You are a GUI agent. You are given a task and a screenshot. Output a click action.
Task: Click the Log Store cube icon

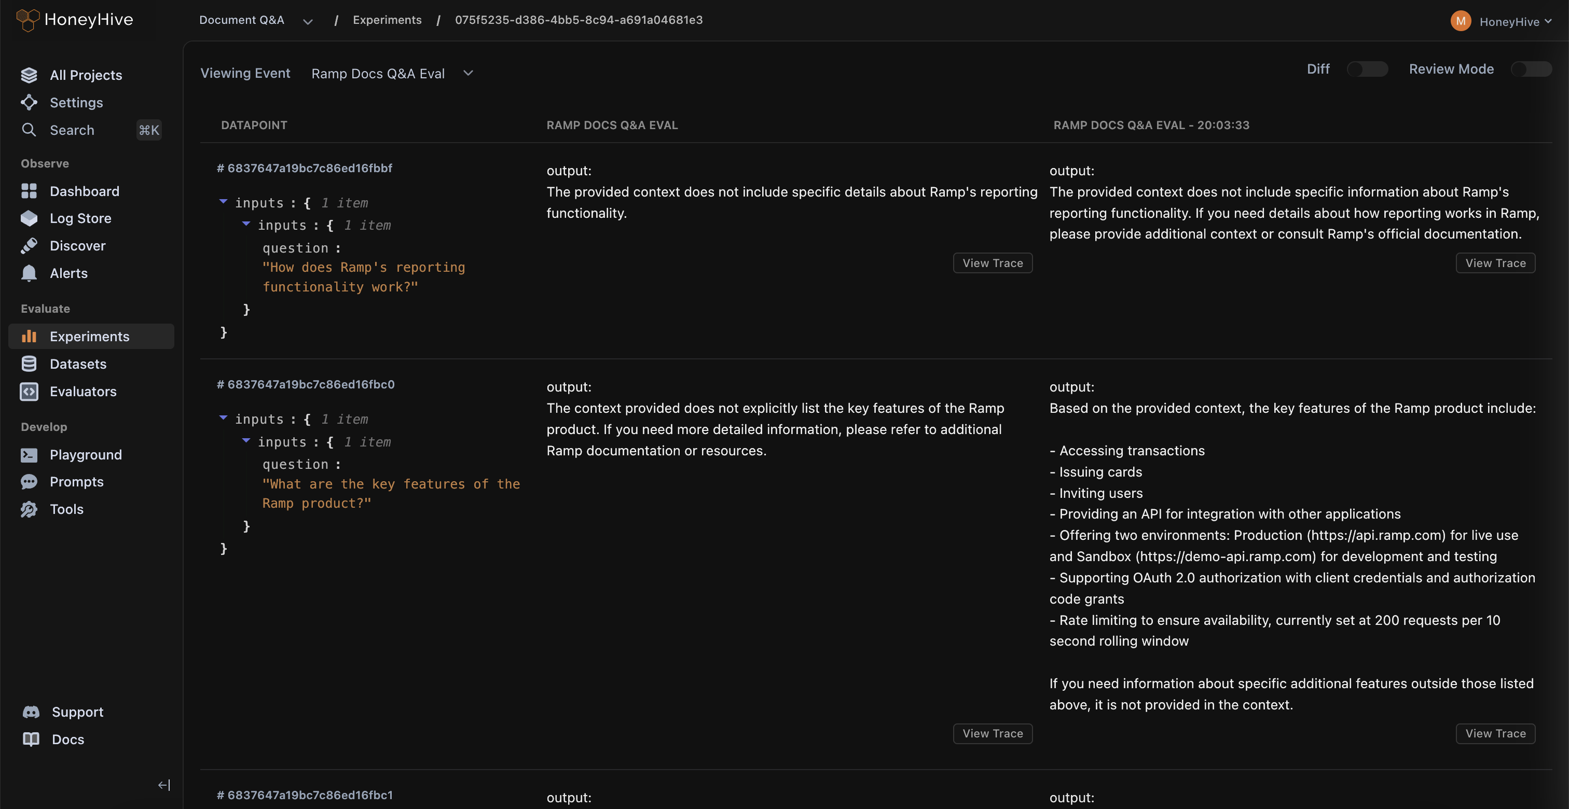tap(29, 218)
